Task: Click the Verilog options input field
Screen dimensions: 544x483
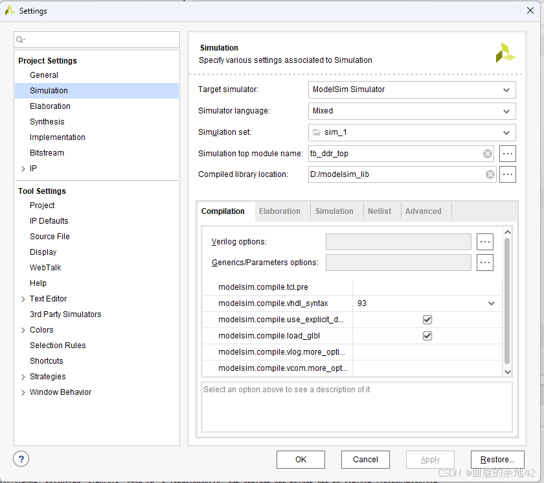Action: point(398,242)
